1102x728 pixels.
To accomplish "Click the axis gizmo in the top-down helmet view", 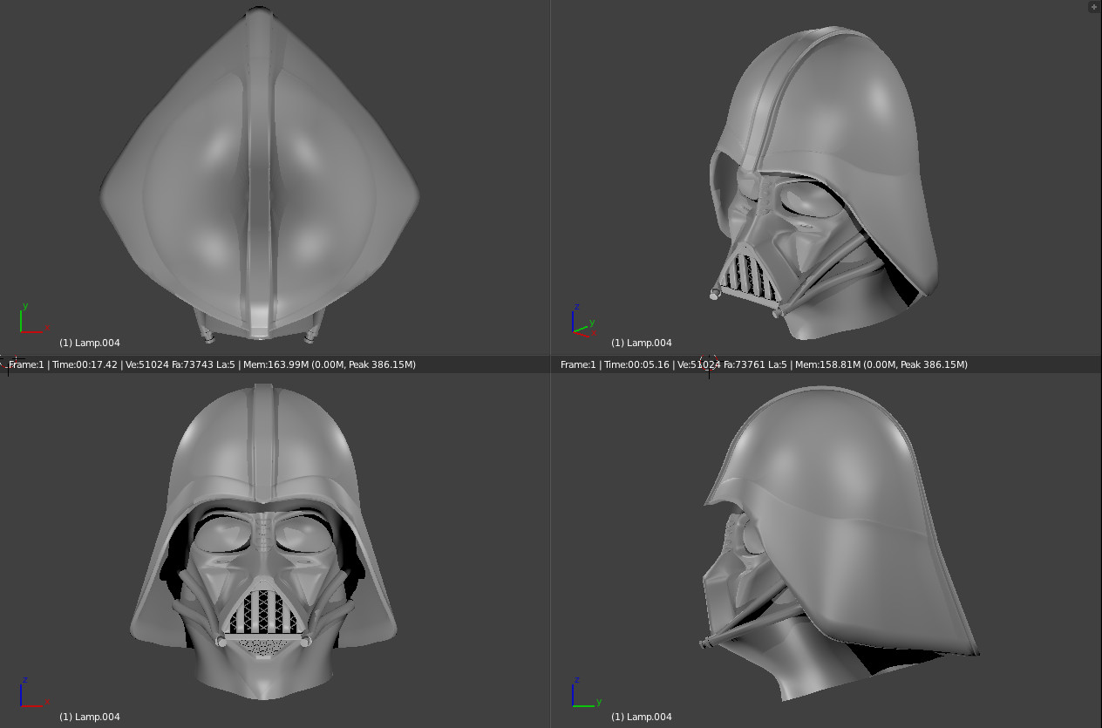I will 33,319.
